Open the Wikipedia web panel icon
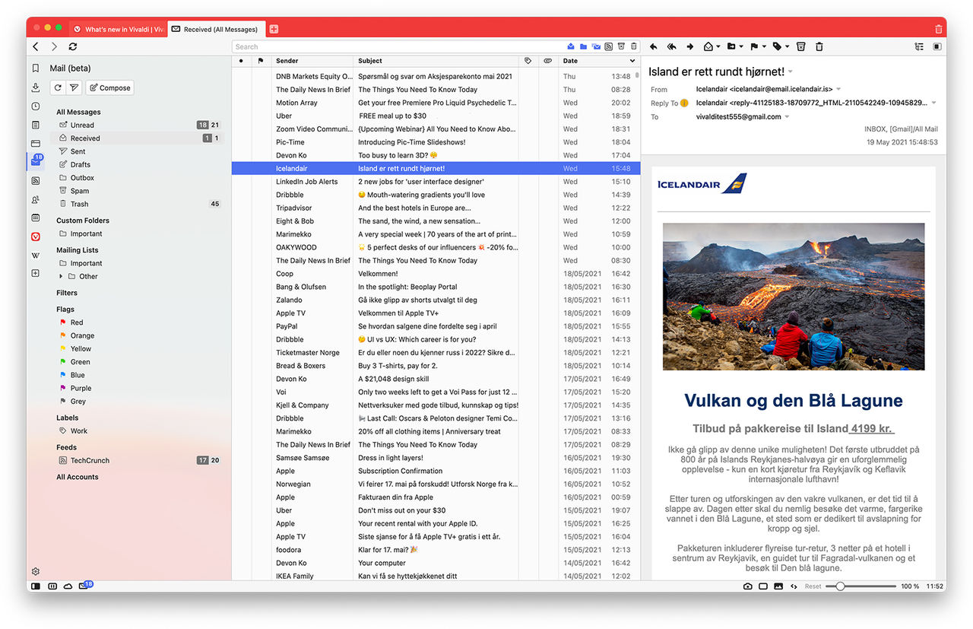Screen dimensions: 973x629 [x=36, y=255]
